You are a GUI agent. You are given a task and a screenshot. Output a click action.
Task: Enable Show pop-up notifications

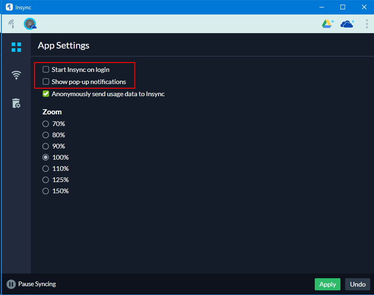tap(46, 82)
